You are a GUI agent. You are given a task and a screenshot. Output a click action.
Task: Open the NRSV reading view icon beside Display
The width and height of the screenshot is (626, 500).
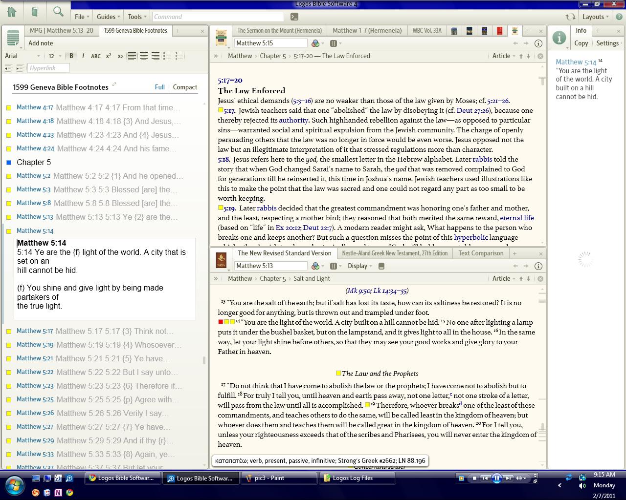point(381,266)
